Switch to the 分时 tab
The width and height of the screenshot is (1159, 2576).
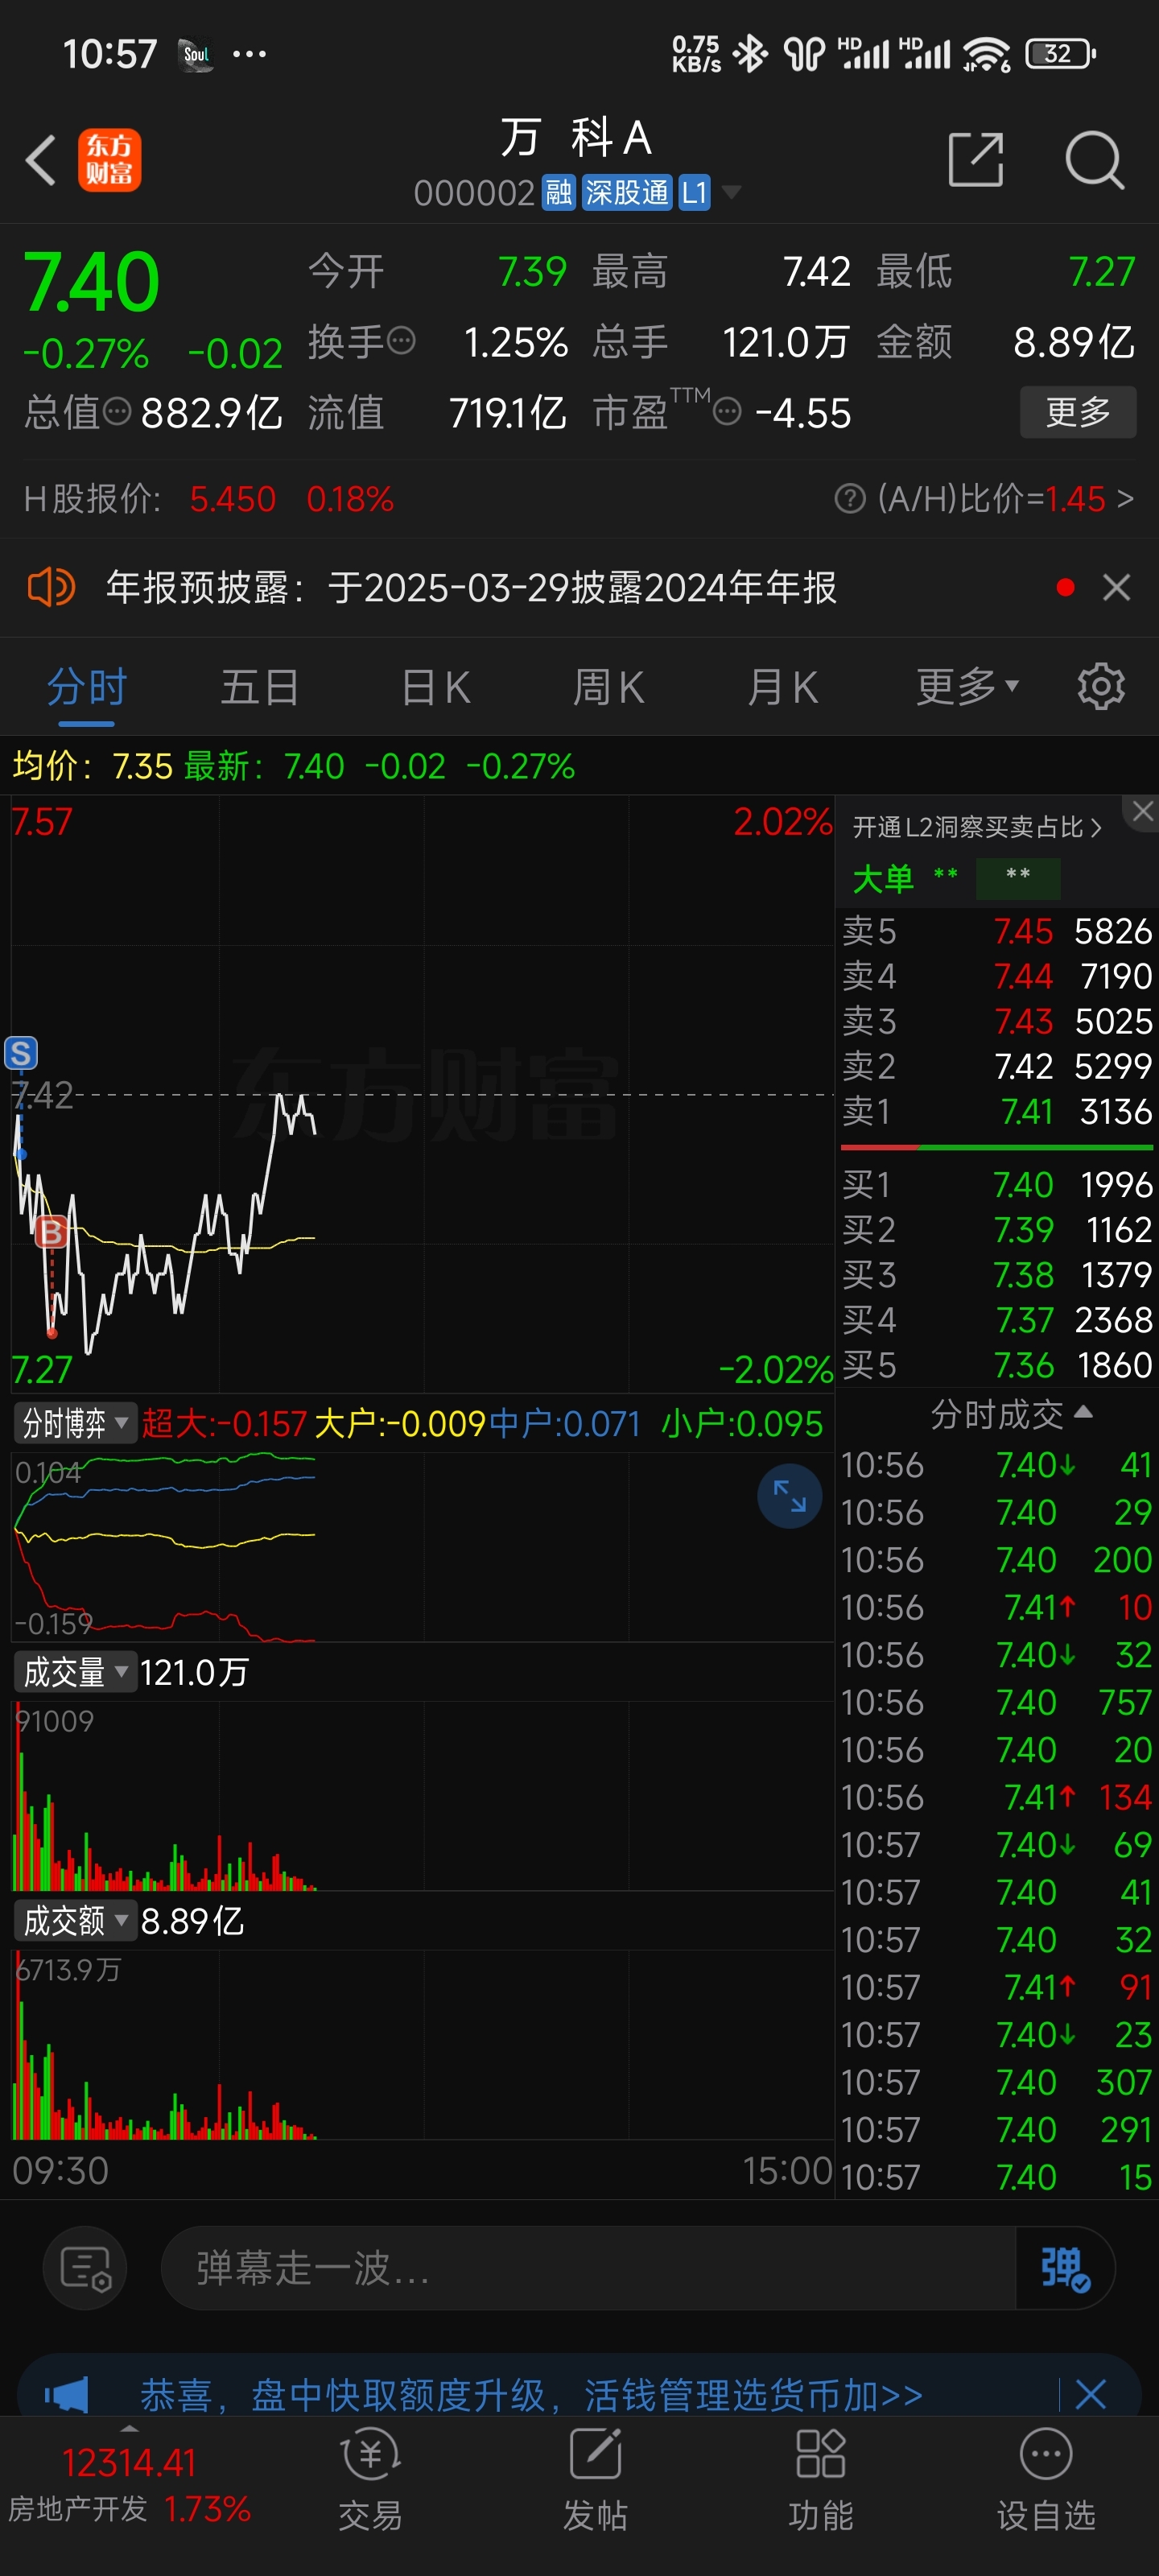pyautogui.click(x=87, y=688)
